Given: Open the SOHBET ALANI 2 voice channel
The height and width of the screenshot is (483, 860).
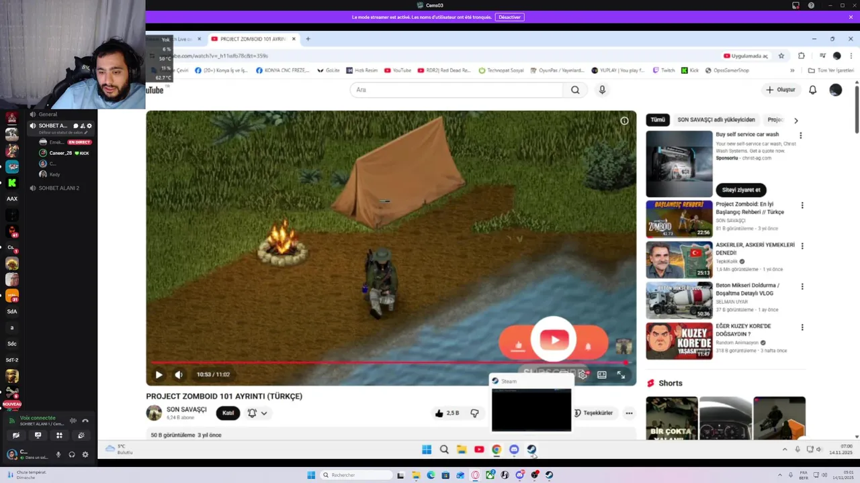Looking at the screenshot, I should click(58, 189).
